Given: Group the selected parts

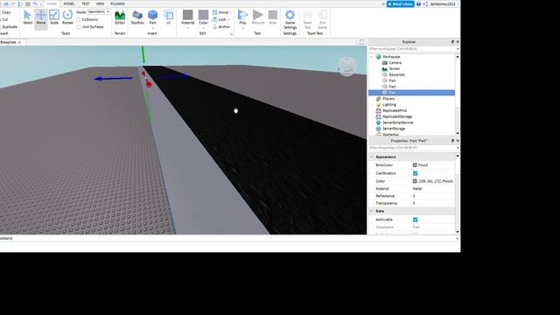Looking at the screenshot, I should click(221, 12).
